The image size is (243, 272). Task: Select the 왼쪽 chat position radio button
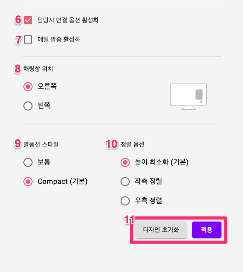pyautogui.click(x=28, y=106)
